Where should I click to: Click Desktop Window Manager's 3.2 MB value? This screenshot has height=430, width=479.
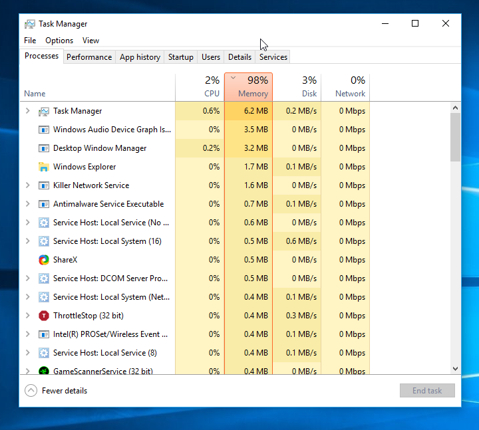(x=256, y=148)
